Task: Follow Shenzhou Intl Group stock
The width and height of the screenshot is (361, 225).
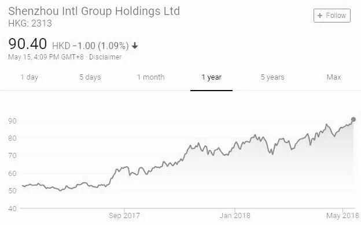Action: coord(332,16)
